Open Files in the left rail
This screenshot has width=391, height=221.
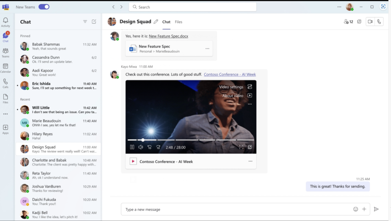click(x=5, y=99)
